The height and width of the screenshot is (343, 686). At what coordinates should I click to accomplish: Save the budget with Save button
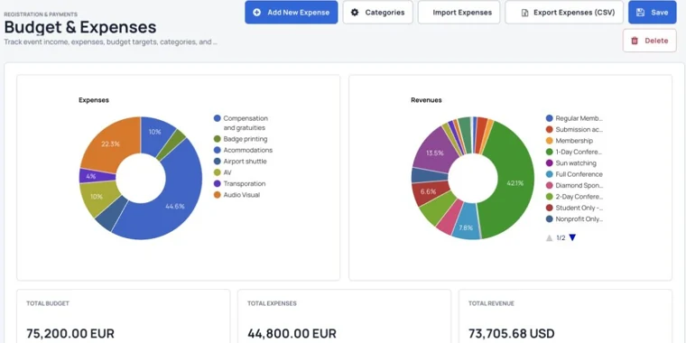(x=653, y=13)
